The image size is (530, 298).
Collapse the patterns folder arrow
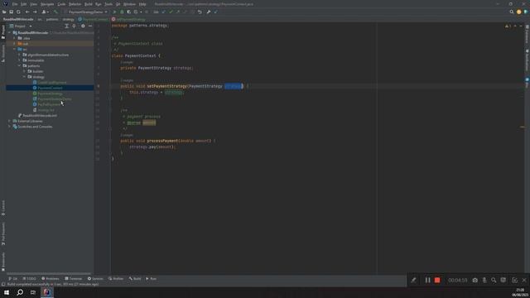click(x=19, y=65)
